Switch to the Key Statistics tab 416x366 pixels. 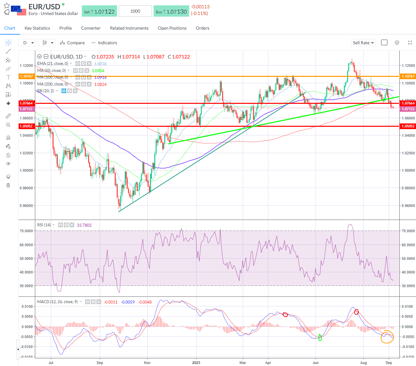[x=37, y=28]
